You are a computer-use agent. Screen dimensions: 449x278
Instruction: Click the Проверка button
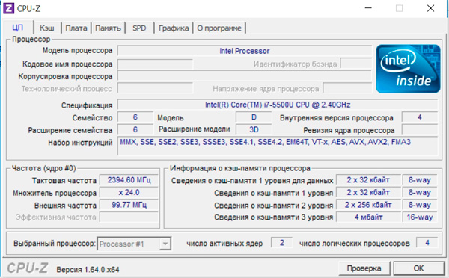[364, 268]
